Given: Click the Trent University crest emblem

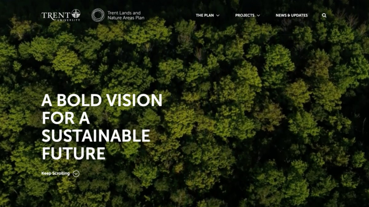Looking at the screenshot, I should click(76, 13).
